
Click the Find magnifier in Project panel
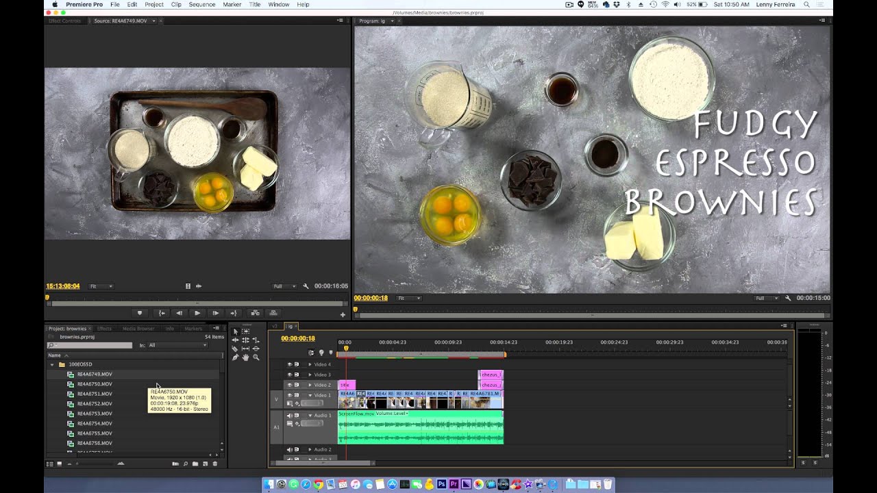186,464
